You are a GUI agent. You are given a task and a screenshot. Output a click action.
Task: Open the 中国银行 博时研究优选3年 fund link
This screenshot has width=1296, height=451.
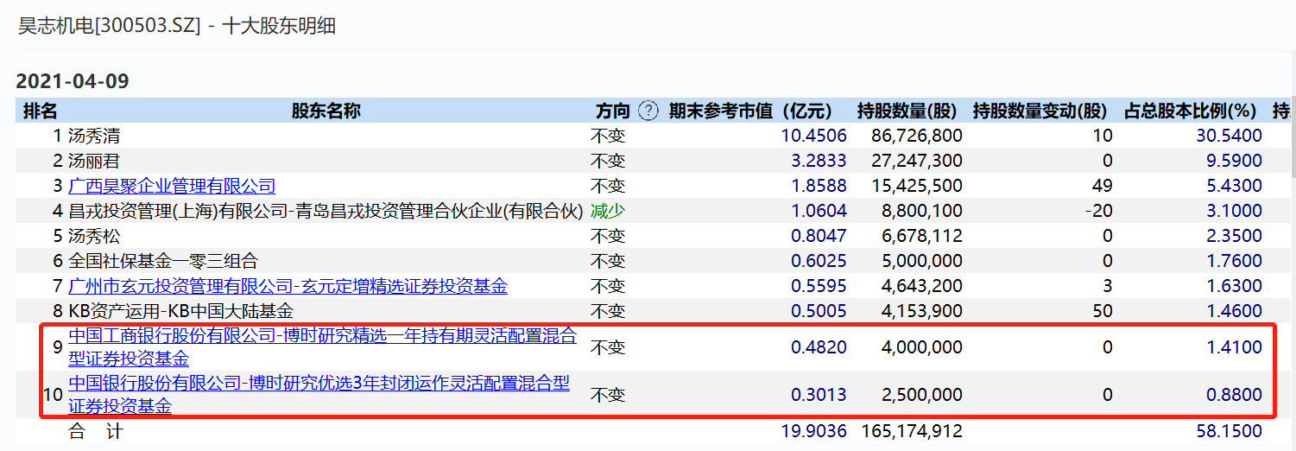coord(319,394)
